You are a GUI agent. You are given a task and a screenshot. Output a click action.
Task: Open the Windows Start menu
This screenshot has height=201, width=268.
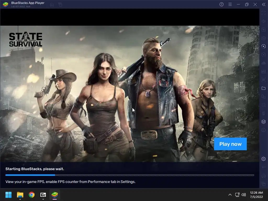point(8,195)
